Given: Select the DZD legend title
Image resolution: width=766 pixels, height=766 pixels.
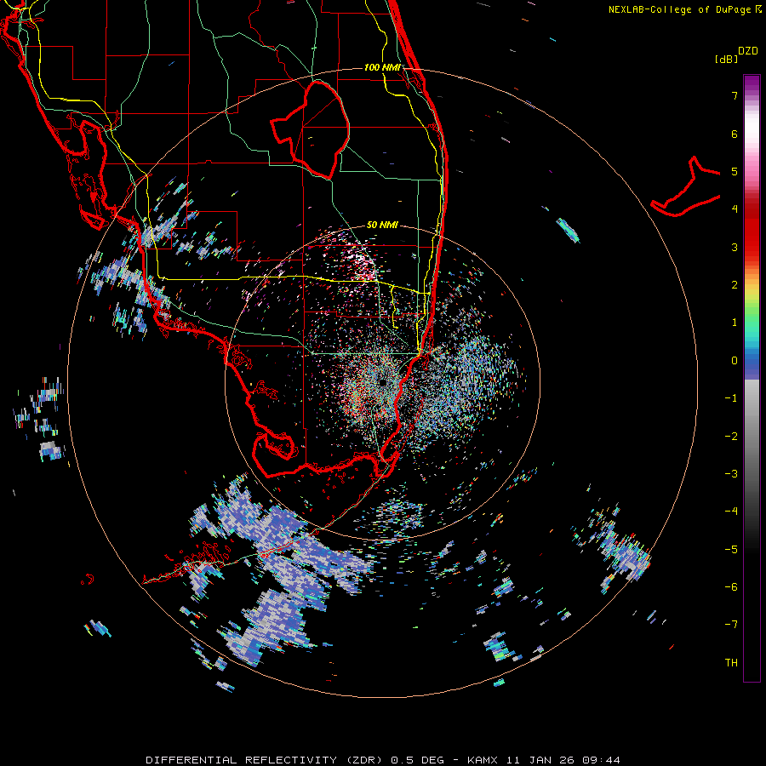Looking at the screenshot, I should coord(748,51).
